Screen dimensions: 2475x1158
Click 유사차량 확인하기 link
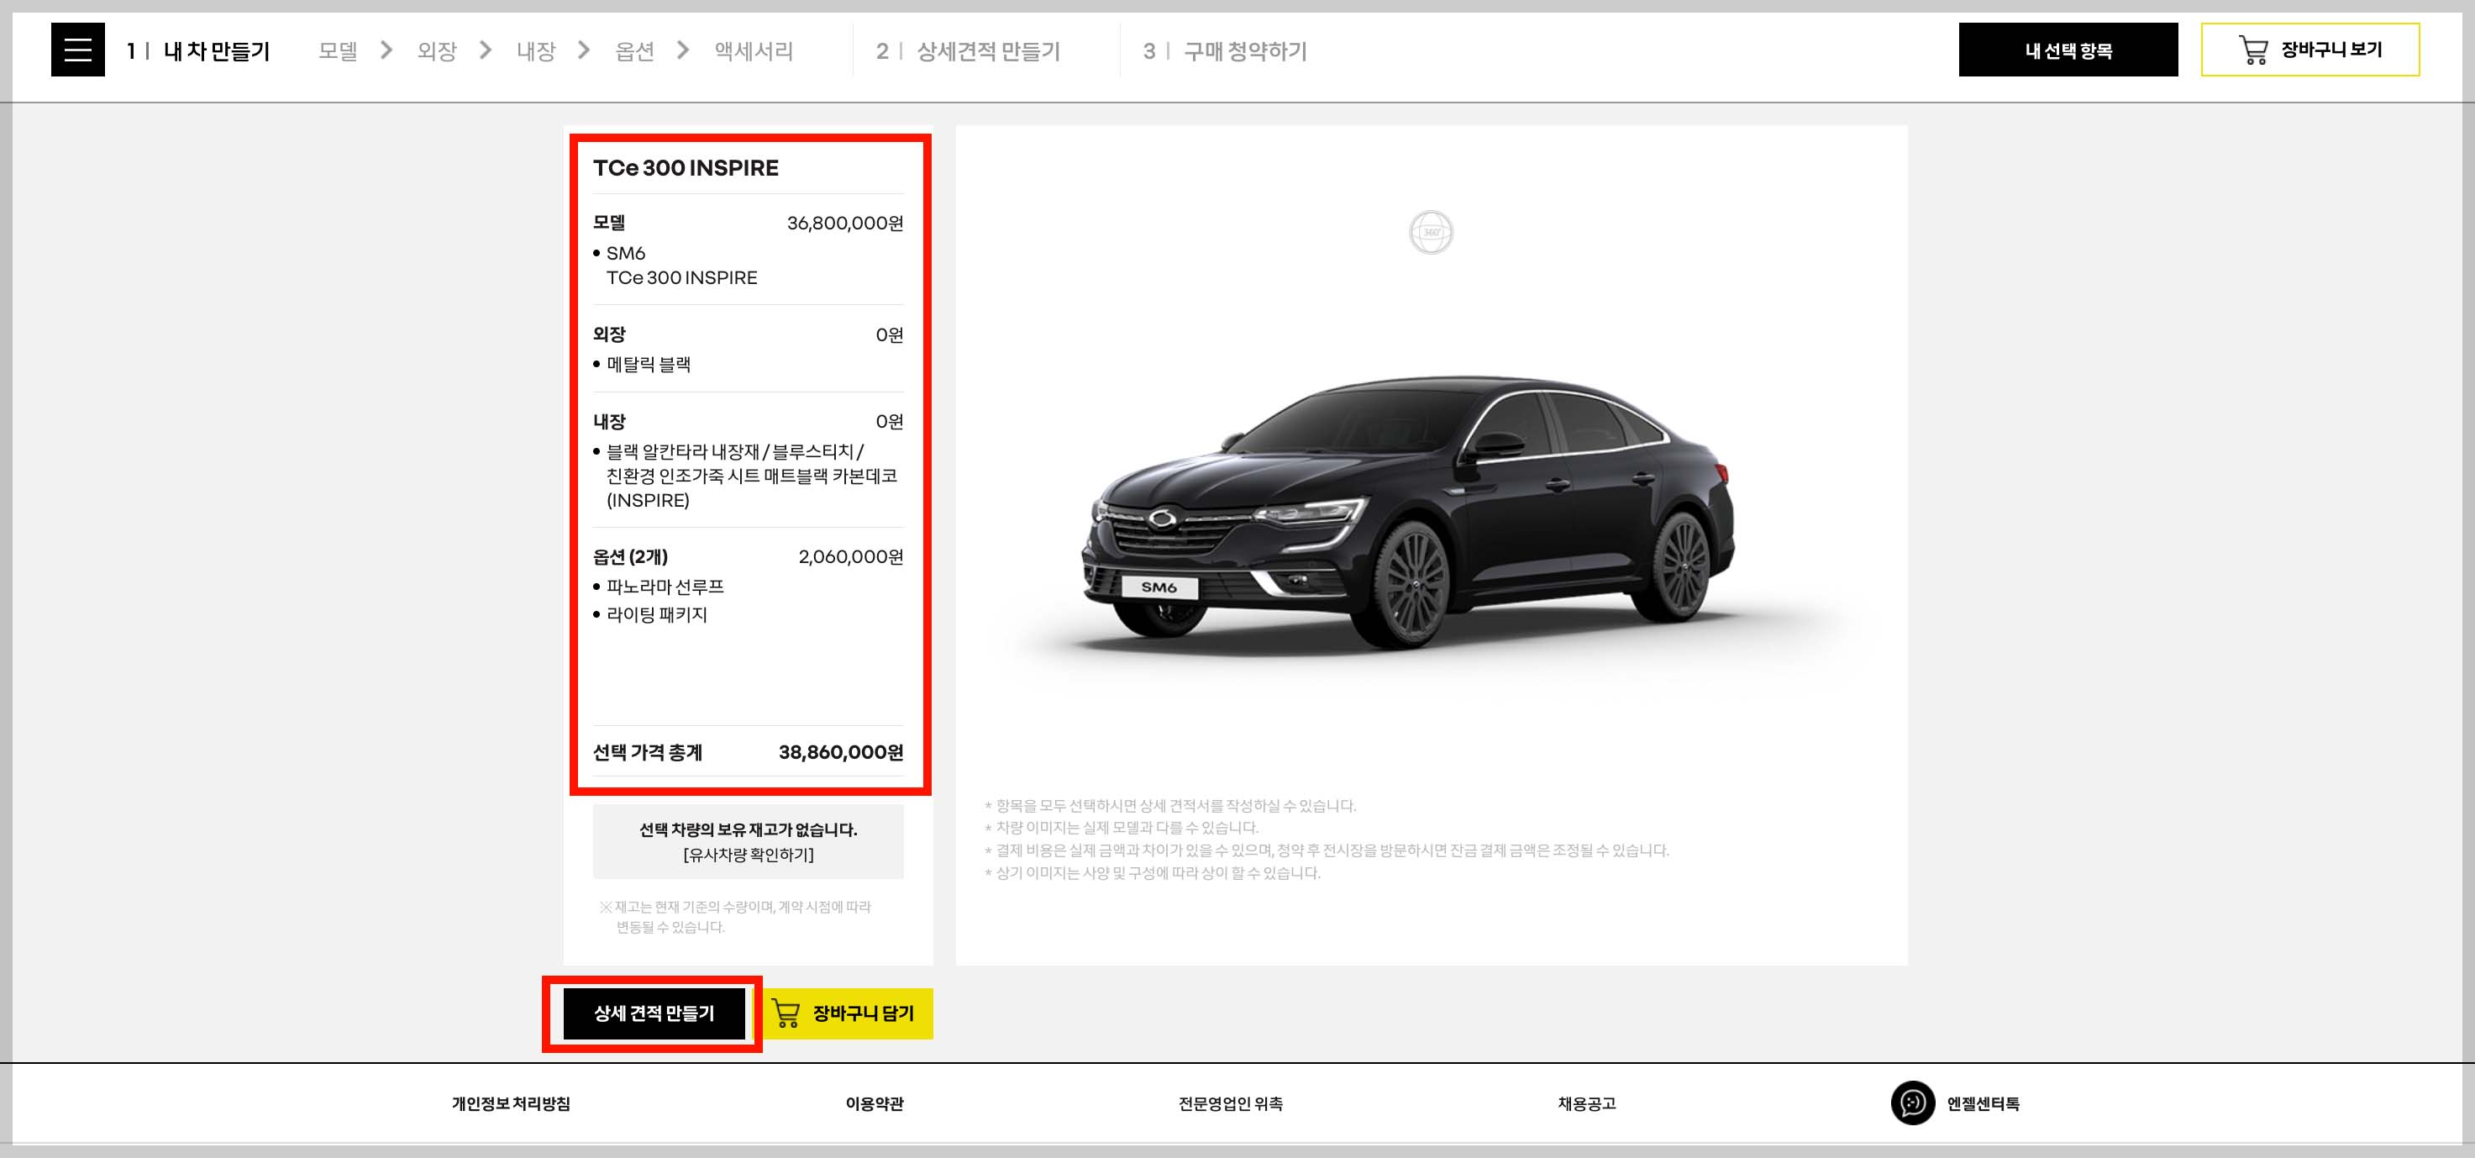point(749,855)
